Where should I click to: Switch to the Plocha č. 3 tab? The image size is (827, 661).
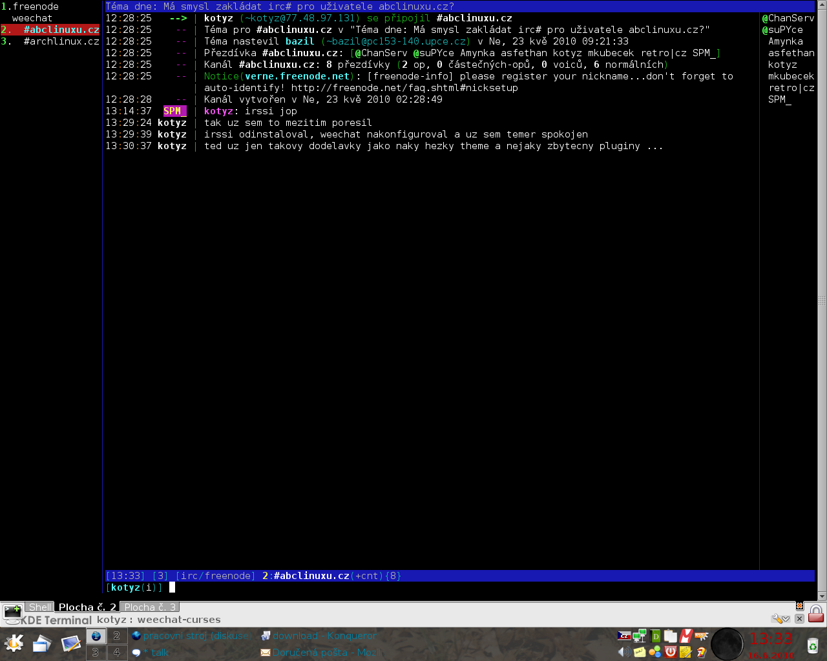click(150, 607)
